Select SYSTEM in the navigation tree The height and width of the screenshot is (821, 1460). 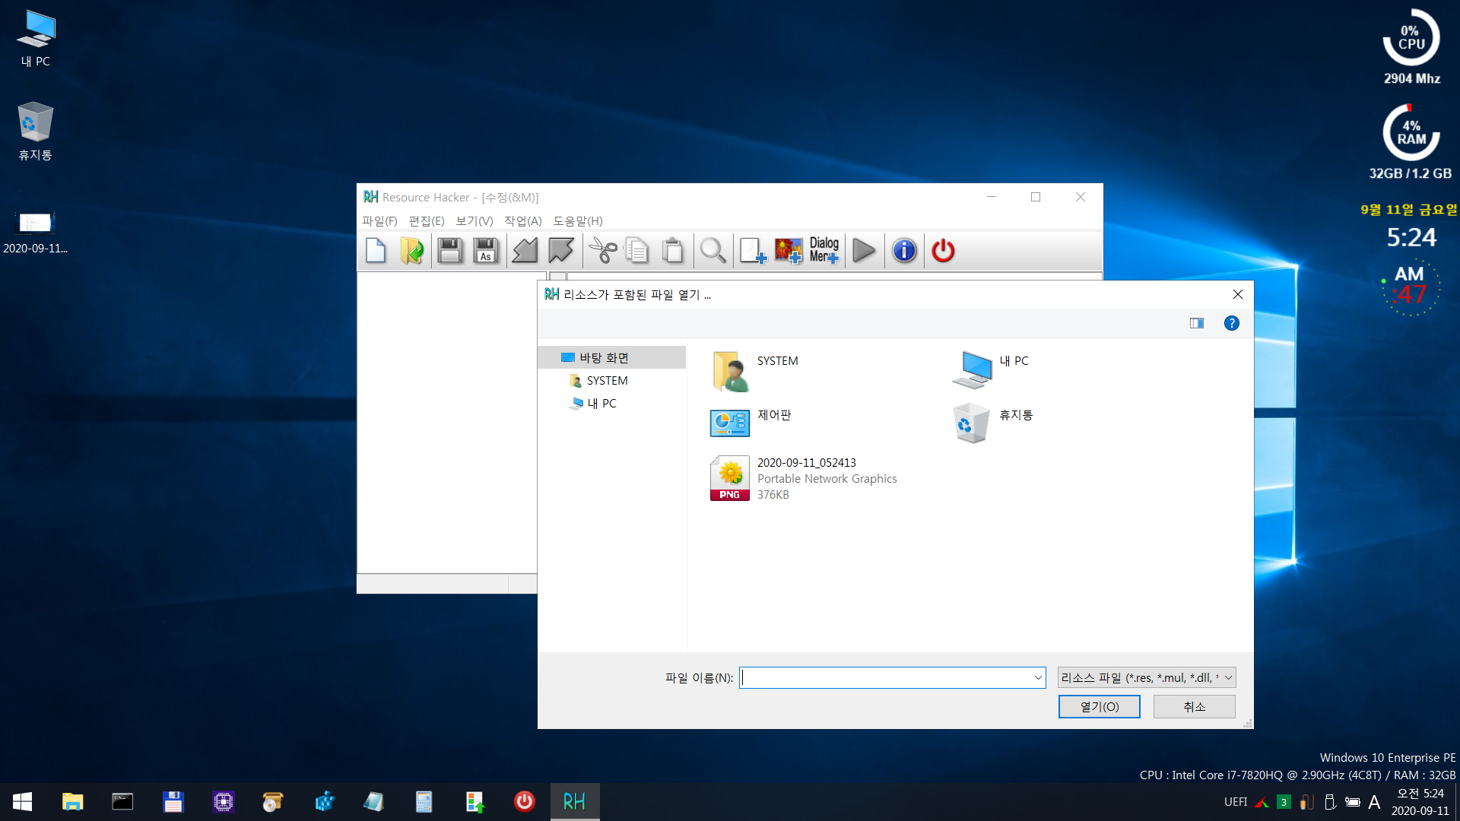(607, 380)
